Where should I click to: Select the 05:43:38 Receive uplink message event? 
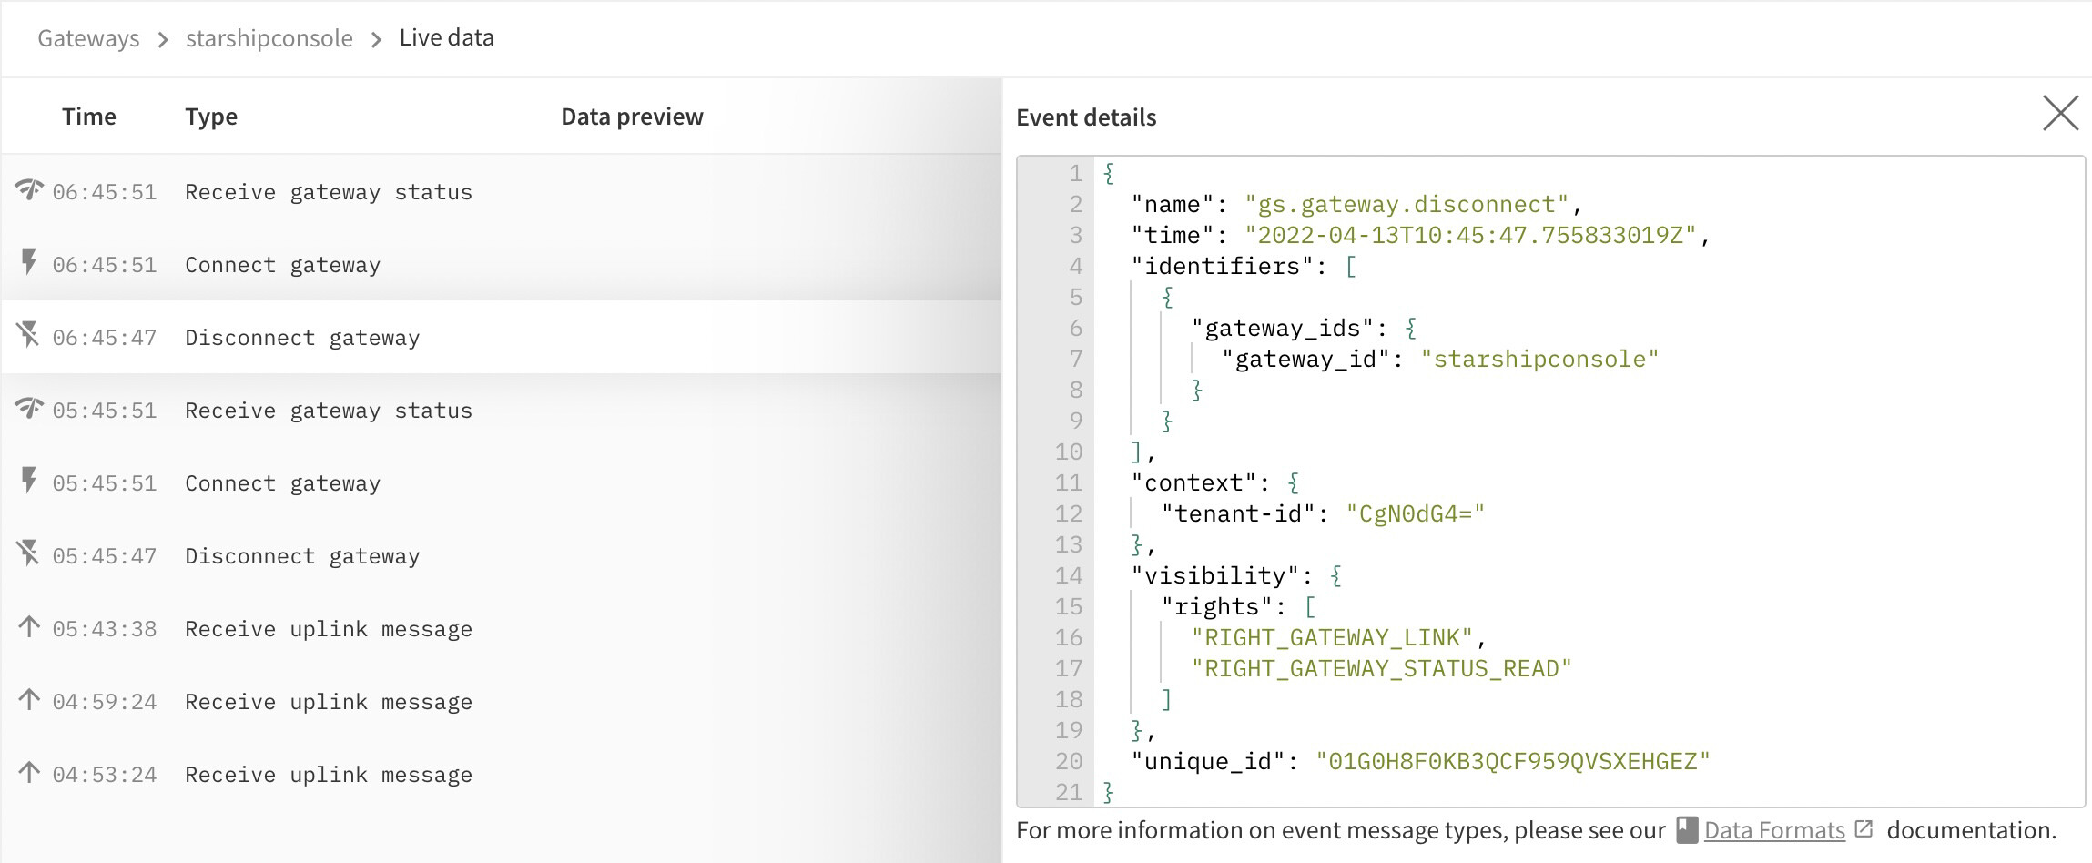[x=328, y=629]
